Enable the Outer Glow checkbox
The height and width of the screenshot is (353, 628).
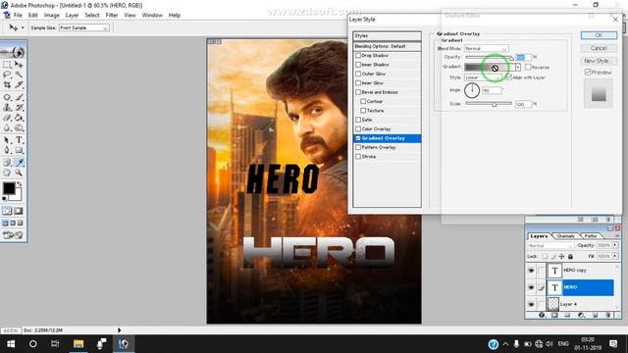coord(358,75)
